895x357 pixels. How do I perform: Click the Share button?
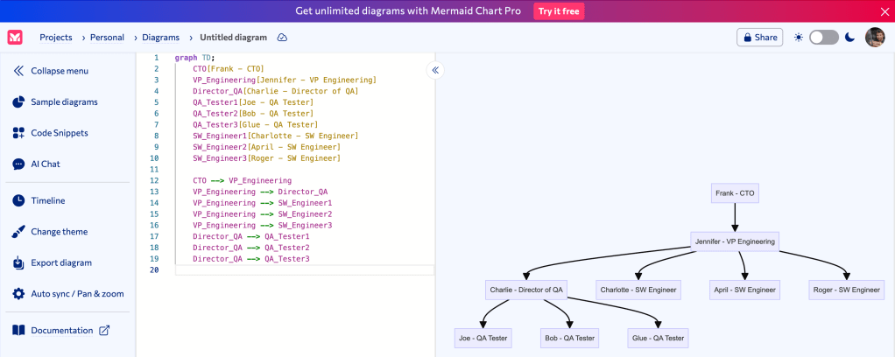click(x=759, y=38)
